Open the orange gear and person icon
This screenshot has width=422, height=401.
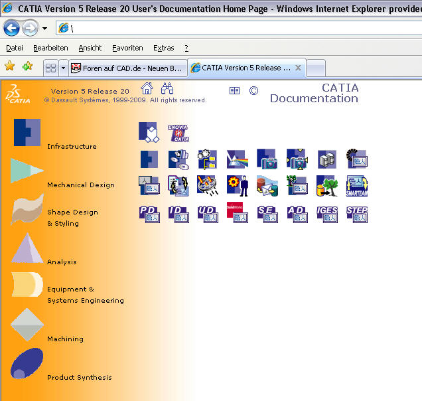[x=238, y=186]
